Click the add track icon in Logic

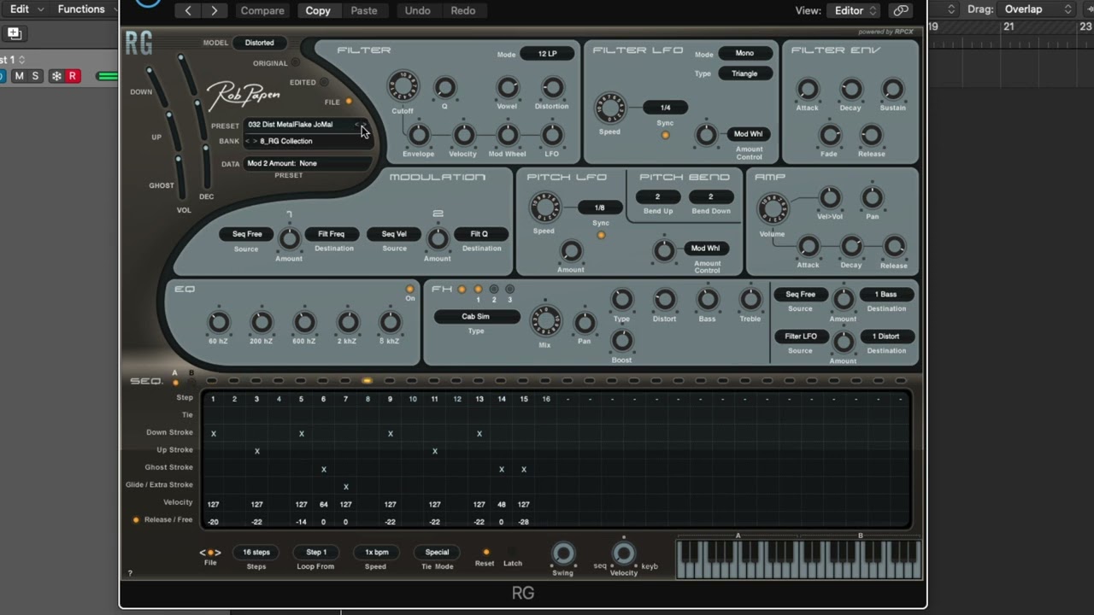(15, 33)
